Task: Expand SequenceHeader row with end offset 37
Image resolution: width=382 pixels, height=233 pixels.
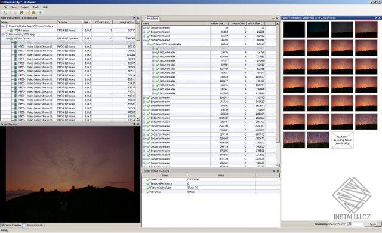Action: pyautogui.click(x=144, y=28)
